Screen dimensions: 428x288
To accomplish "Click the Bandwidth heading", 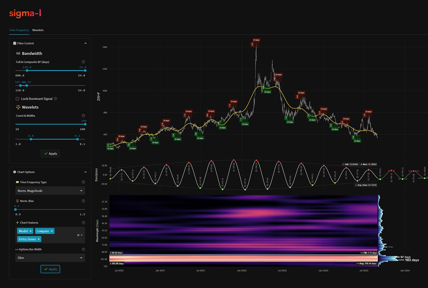I will (x=32, y=53).
